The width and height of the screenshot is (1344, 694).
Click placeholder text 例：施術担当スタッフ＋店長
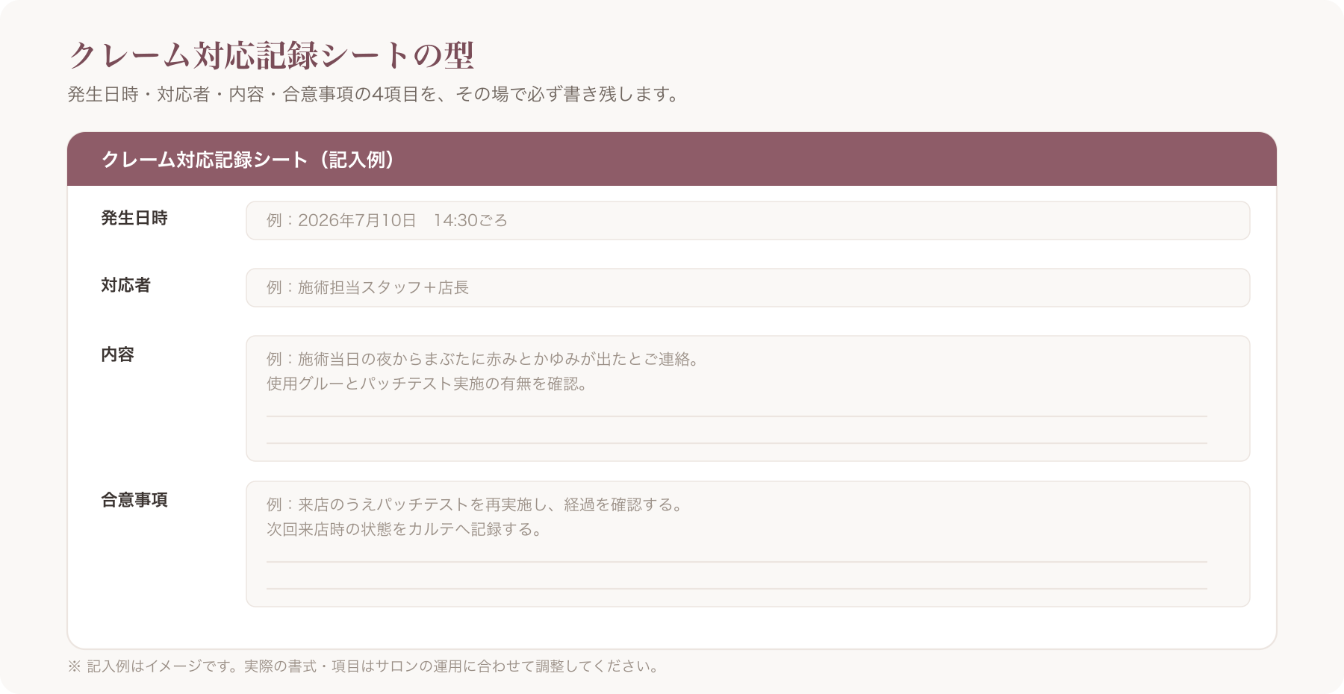(367, 287)
